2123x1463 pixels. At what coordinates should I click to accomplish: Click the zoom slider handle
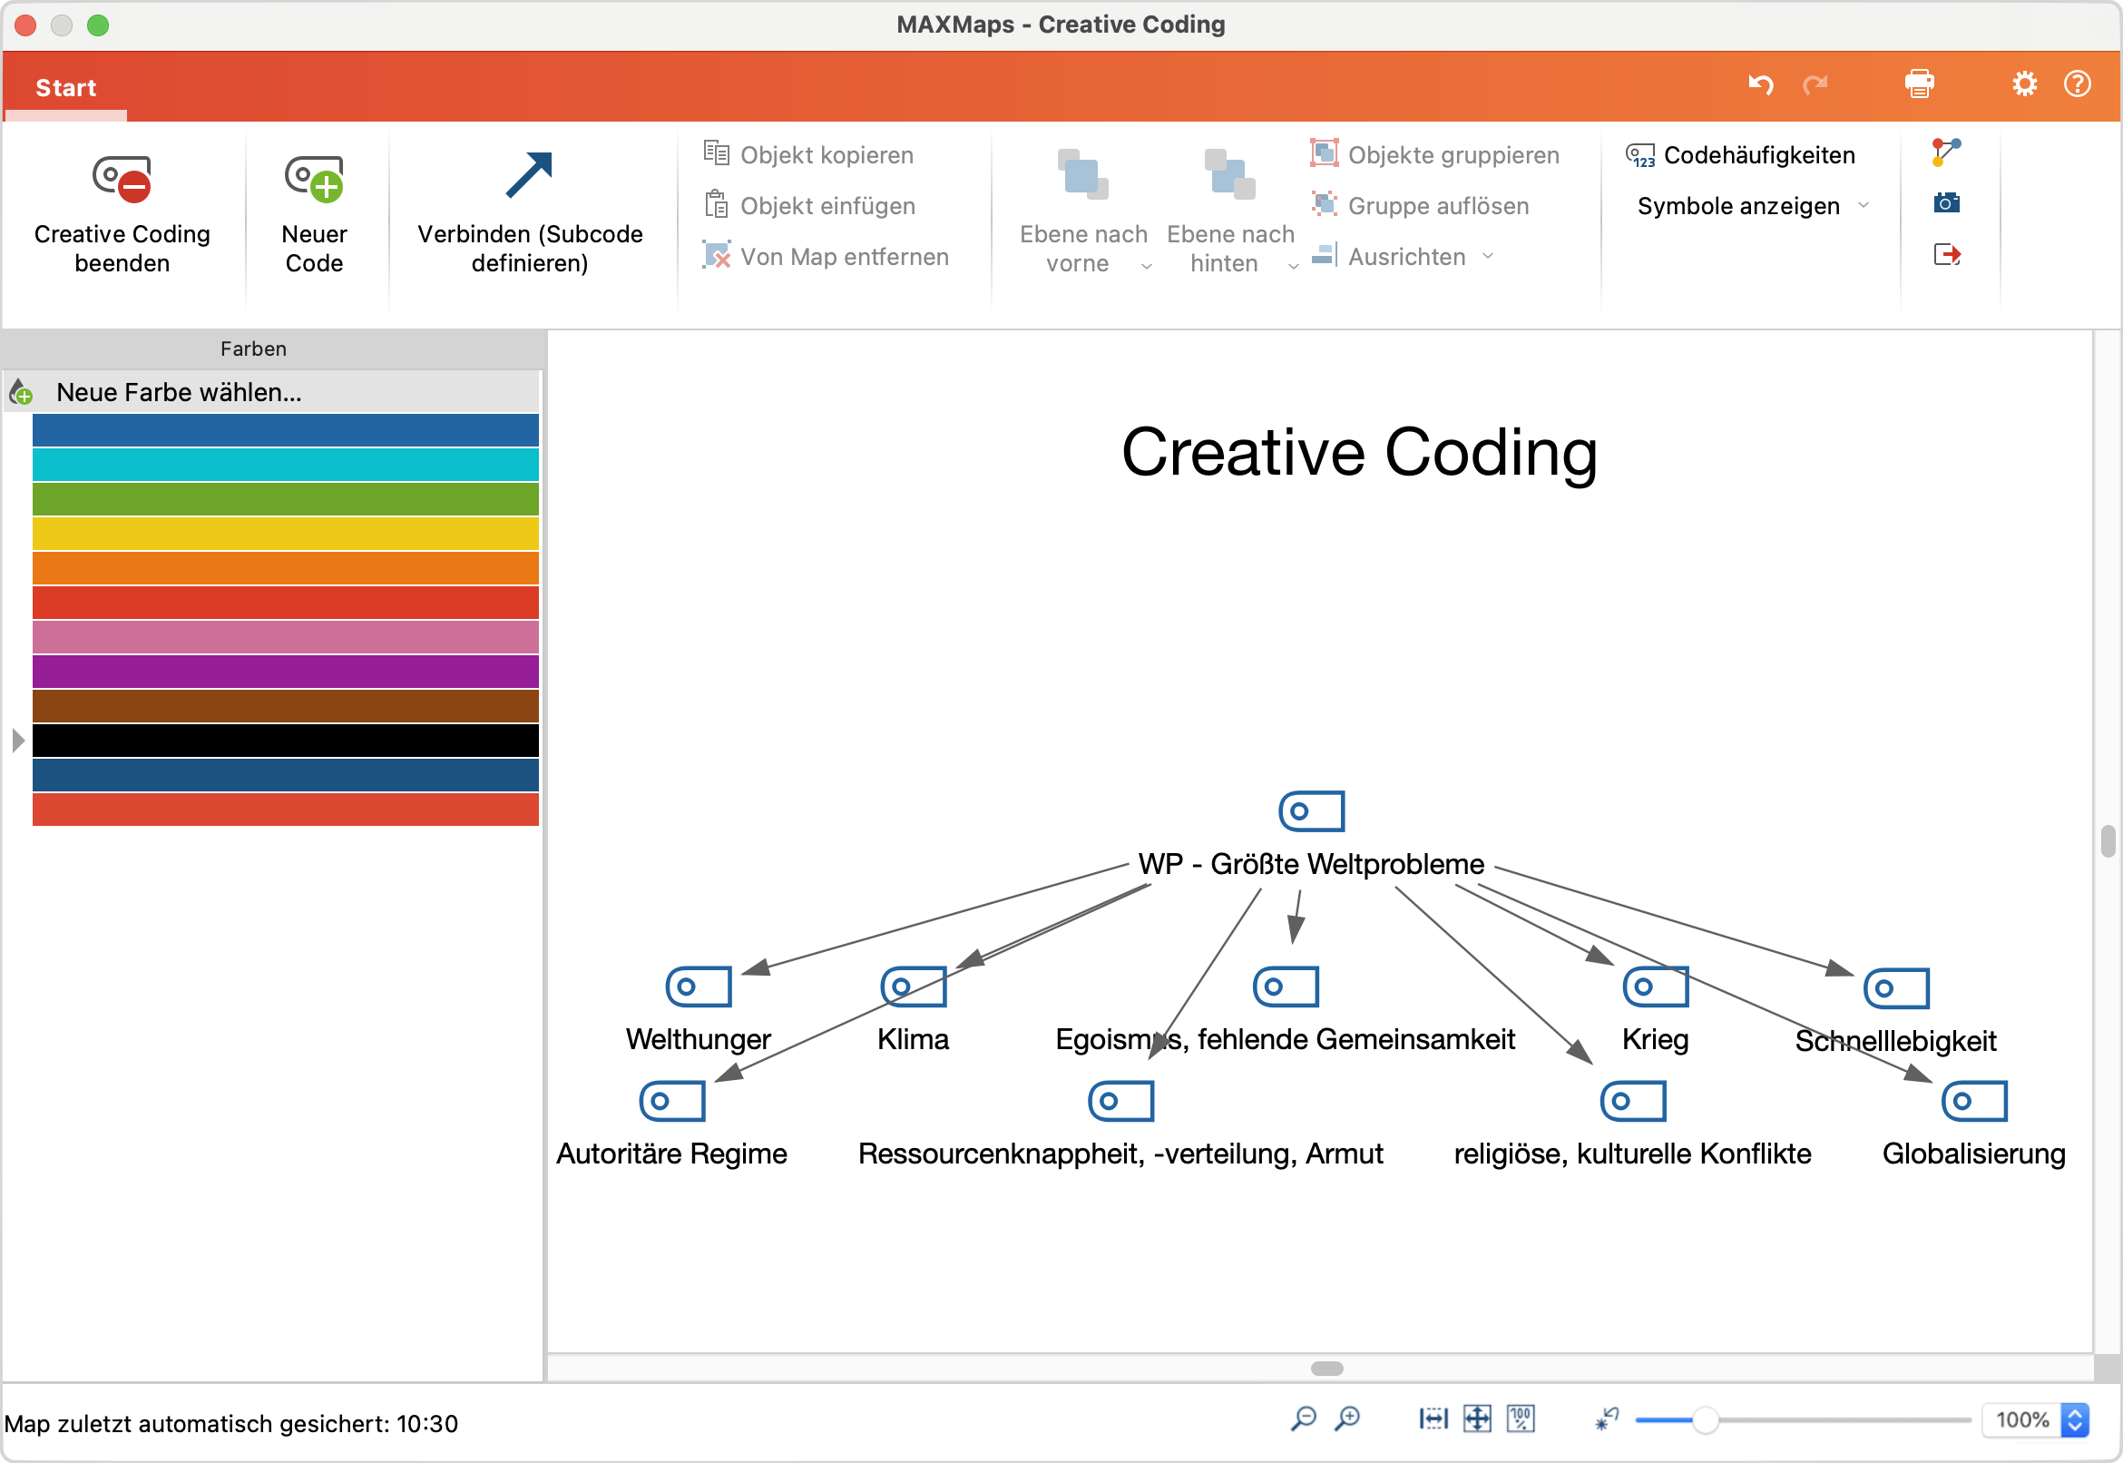tap(1704, 1421)
